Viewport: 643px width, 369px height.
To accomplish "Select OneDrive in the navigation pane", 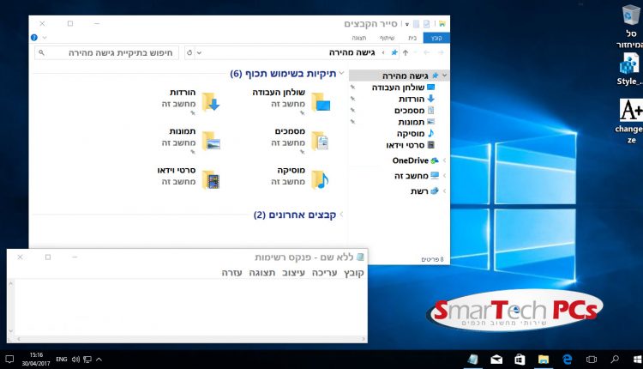I will [416, 160].
